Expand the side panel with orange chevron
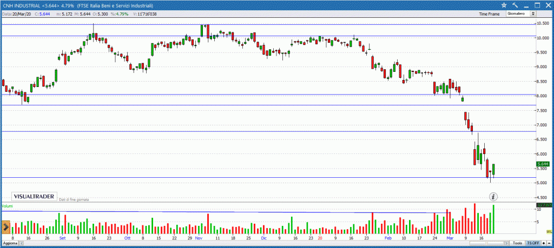Viewport: 554px width, 248px height. [x=5, y=227]
